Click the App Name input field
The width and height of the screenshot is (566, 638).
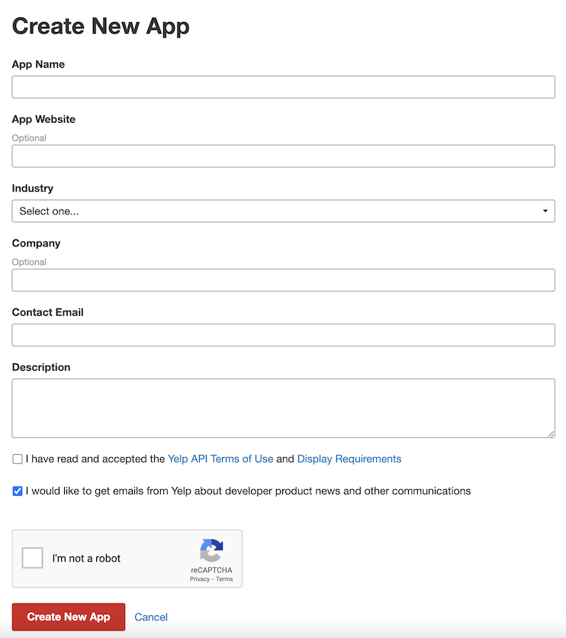pos(283,87)
